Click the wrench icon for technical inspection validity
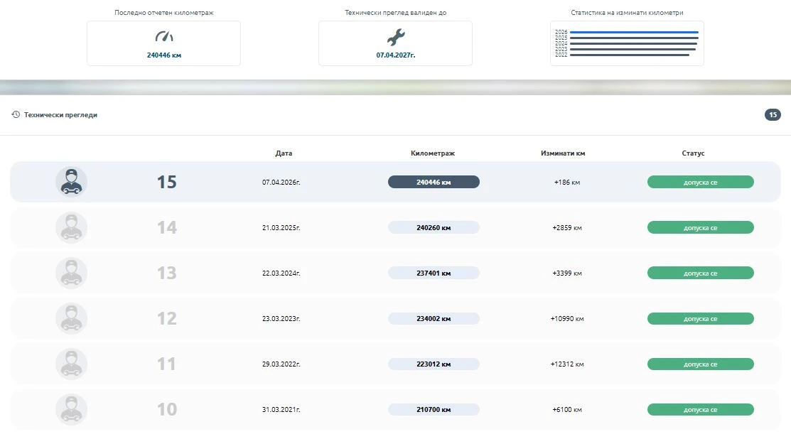Viewport: 791px width, 434px height. (395, 37)
